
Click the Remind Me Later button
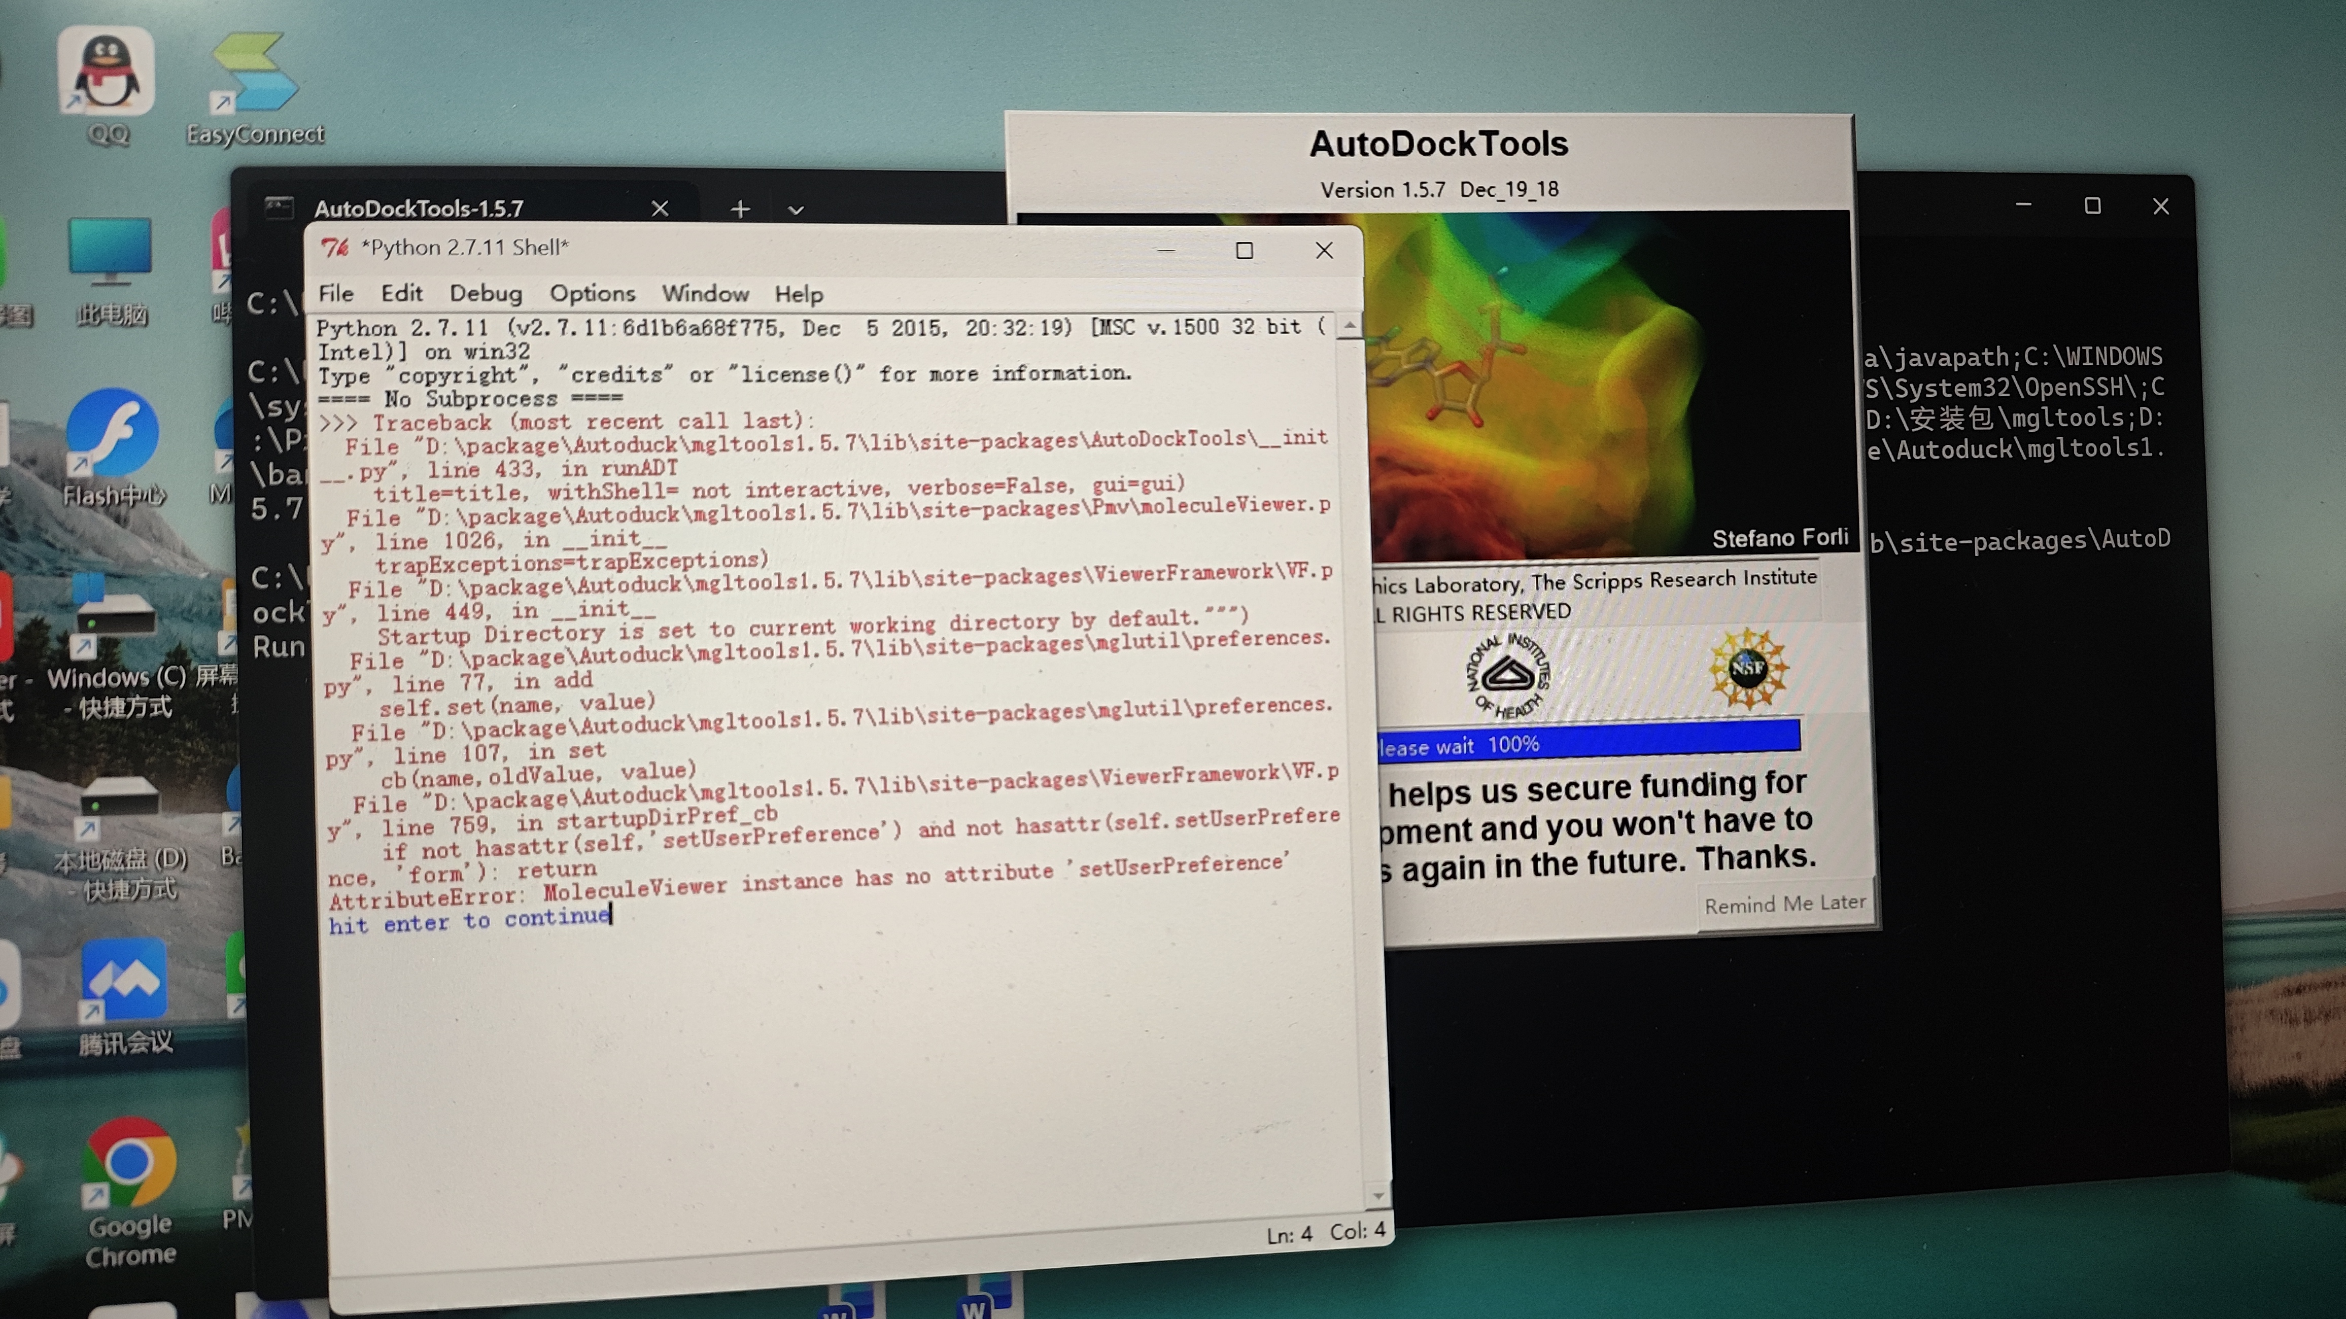click(x=1784, y=904)
